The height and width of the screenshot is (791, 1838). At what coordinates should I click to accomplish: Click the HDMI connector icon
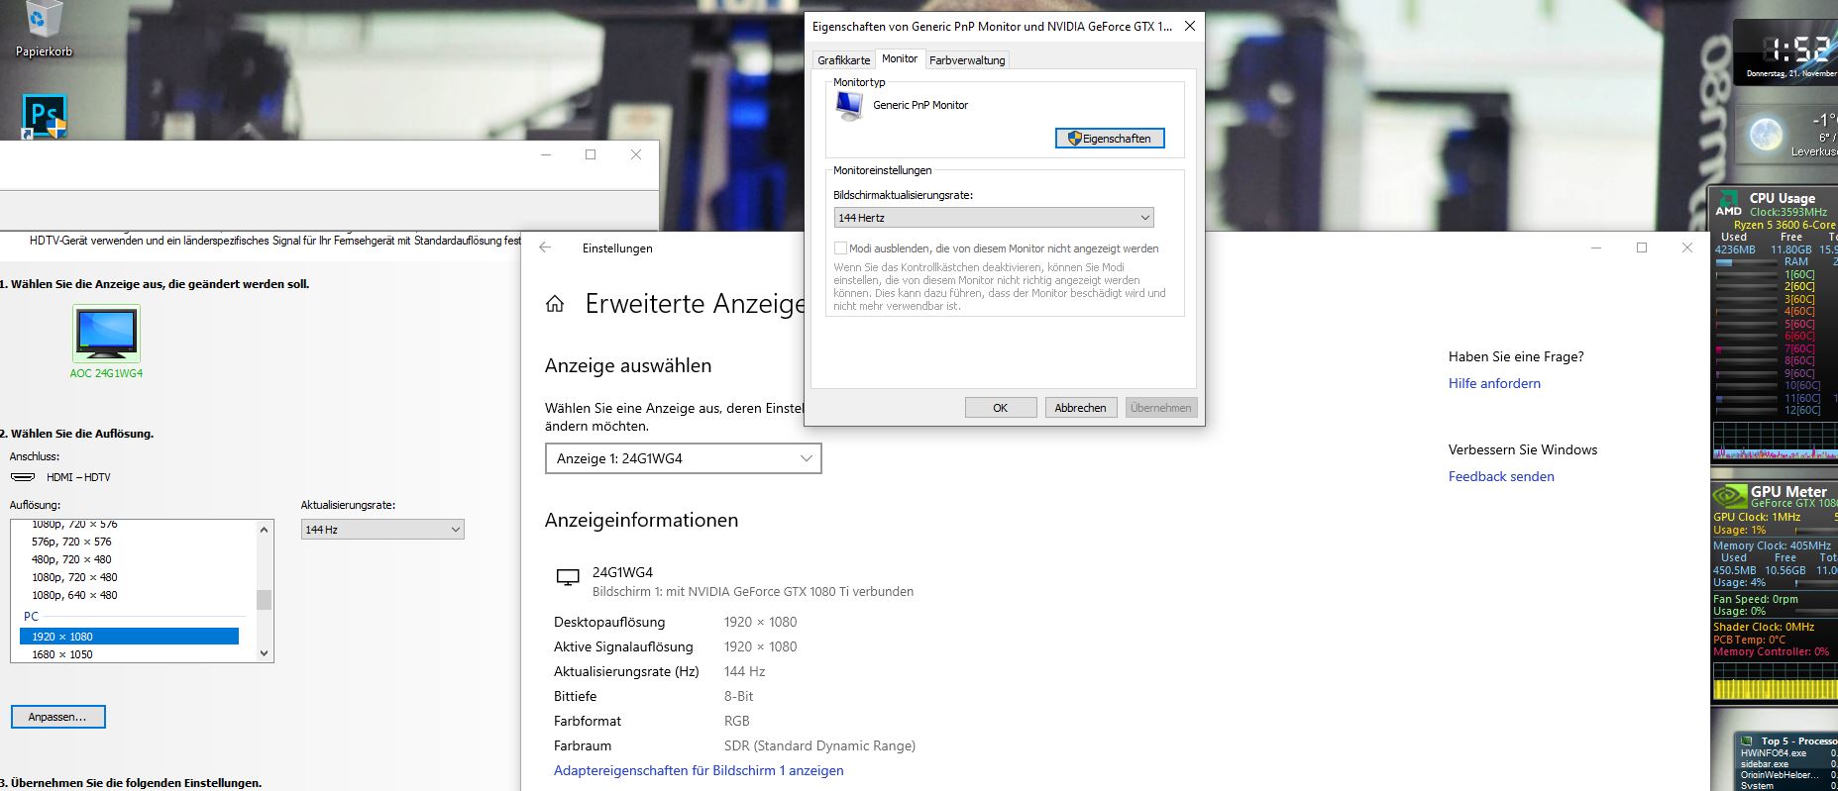click(23, 477)
